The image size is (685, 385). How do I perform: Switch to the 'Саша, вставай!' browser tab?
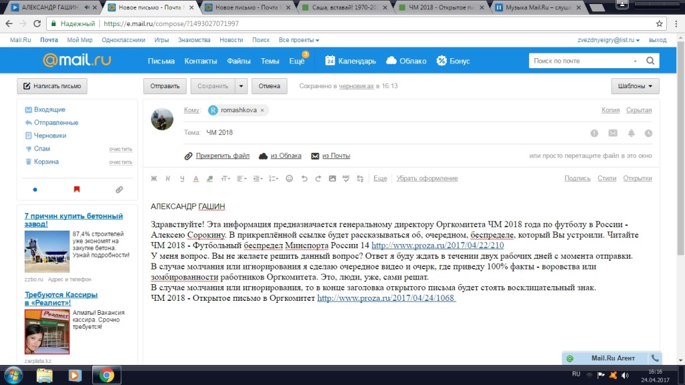(x=345, y=7)
